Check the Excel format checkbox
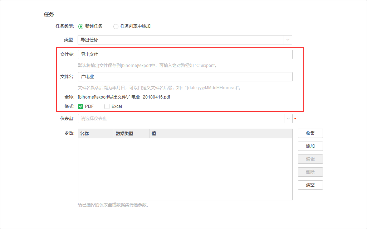The width and height of the screenshot is (367, 229). [x=107, y=106]
